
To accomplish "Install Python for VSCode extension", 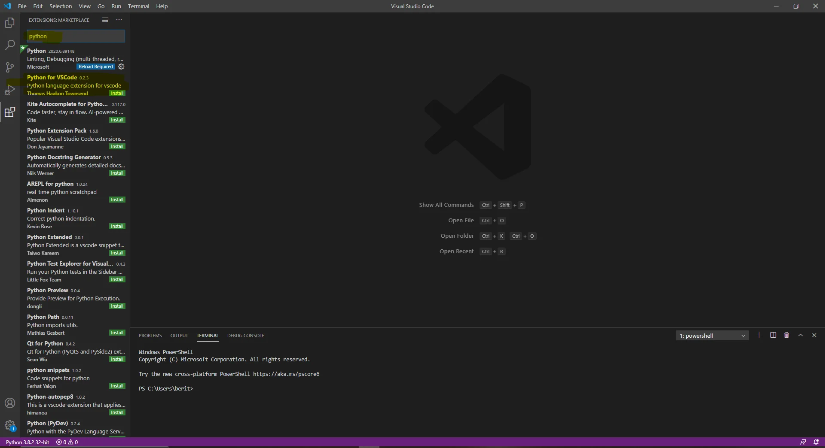I will [x=117, y=93].
